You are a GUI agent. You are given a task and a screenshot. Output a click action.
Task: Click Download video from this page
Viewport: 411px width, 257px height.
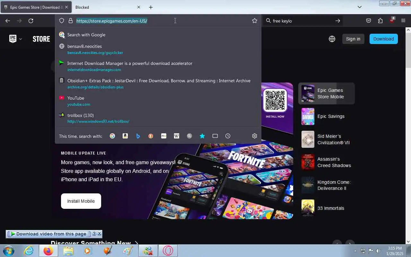49,234
